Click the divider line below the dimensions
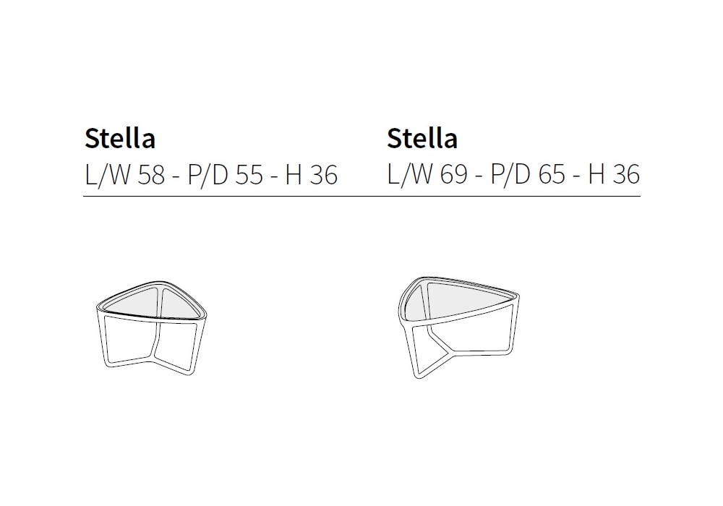 point(361,196)
